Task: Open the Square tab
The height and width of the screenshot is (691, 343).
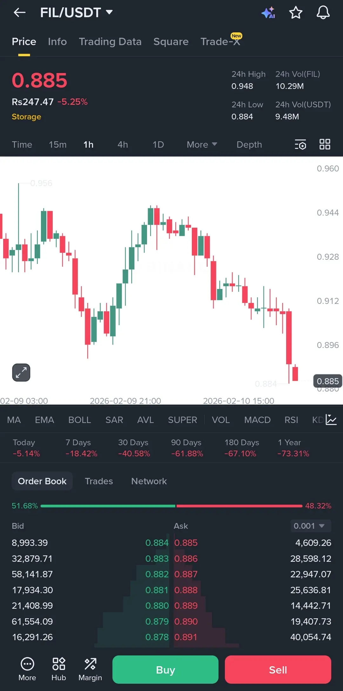Action: [x=171, y=42]
